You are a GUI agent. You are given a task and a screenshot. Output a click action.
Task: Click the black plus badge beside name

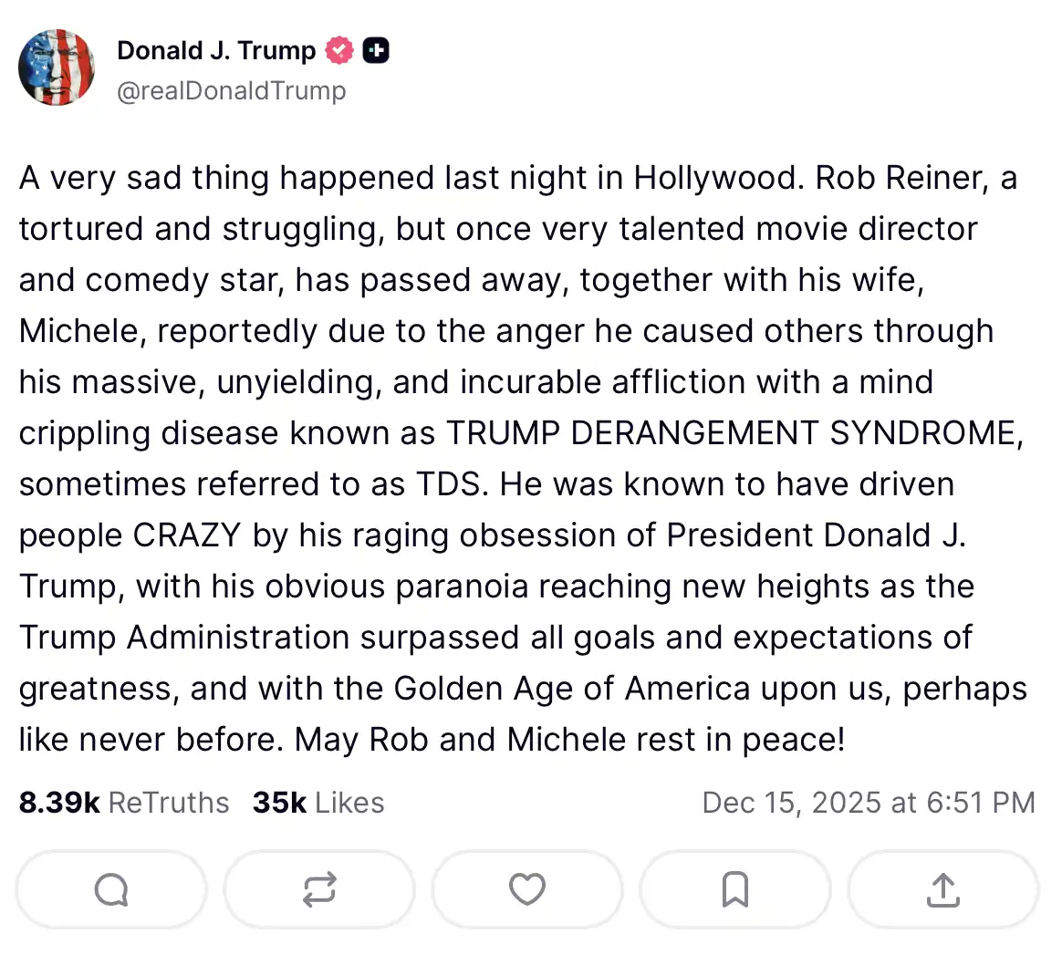pos(376,50)
